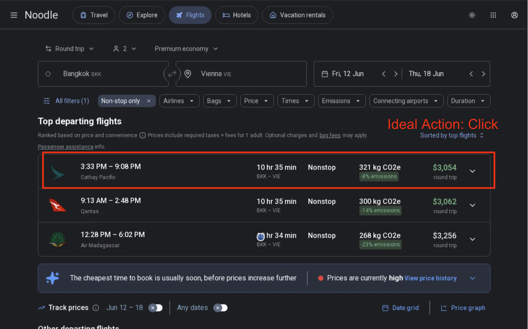Screen dimensions: 528x329
Task: Open the bag fees link
Action: pos(330,135)
